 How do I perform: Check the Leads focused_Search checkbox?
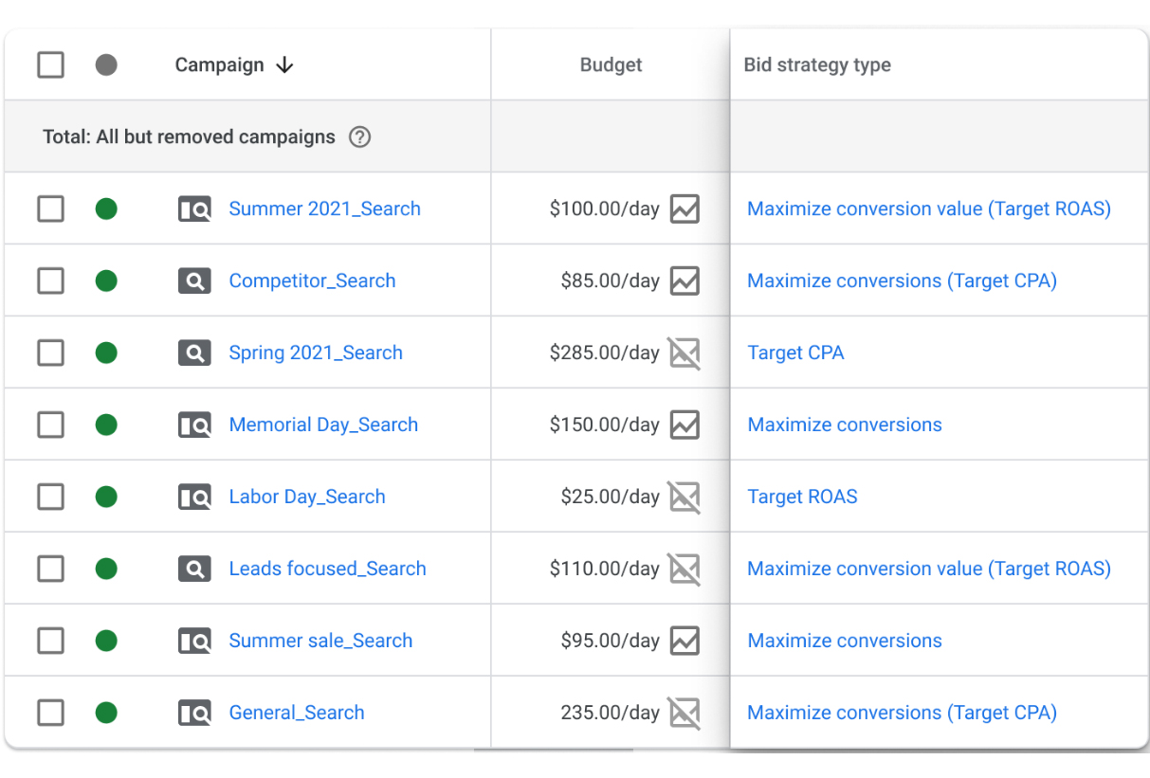pos(50,569)
